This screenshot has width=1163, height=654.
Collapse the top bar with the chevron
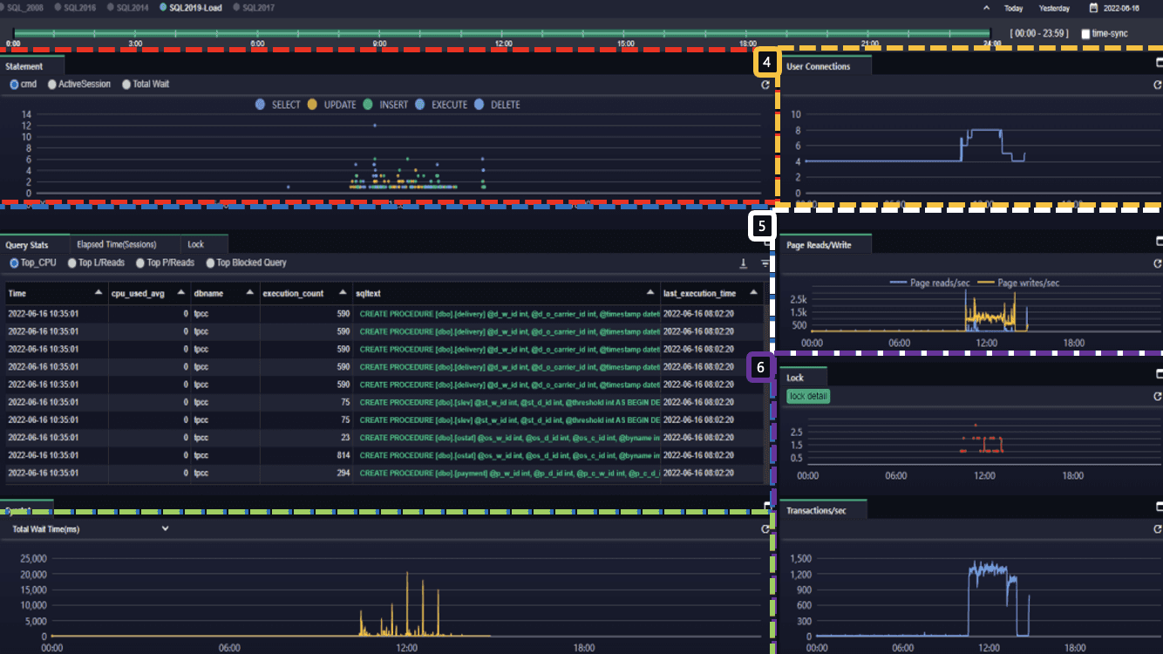click(x=986, y=8)
